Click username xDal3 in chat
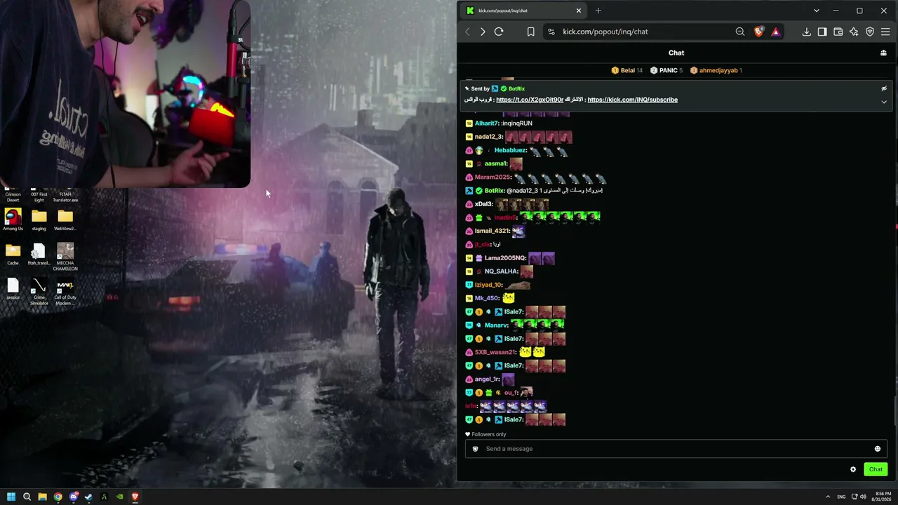 point(484,204)
